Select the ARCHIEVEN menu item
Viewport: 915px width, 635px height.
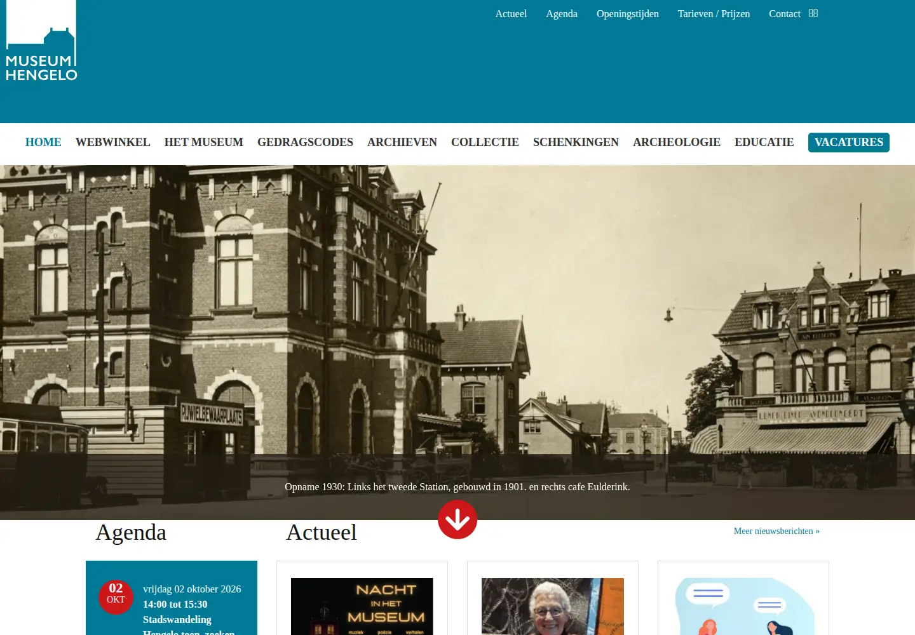402,142
